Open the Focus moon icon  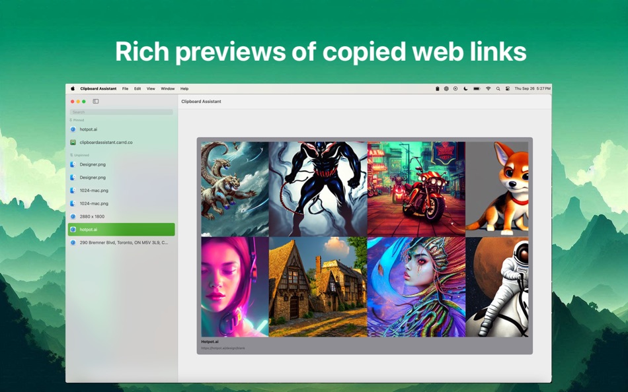tap(465, 89)
